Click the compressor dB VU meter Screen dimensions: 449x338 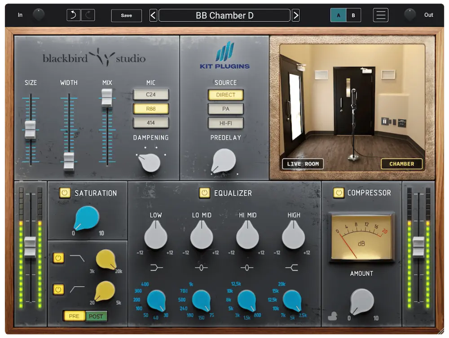click(x=361, y=237)
